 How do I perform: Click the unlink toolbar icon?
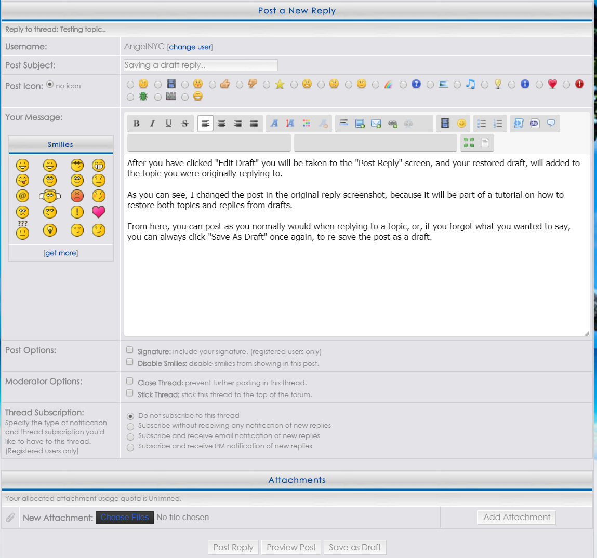click(408, 123)
